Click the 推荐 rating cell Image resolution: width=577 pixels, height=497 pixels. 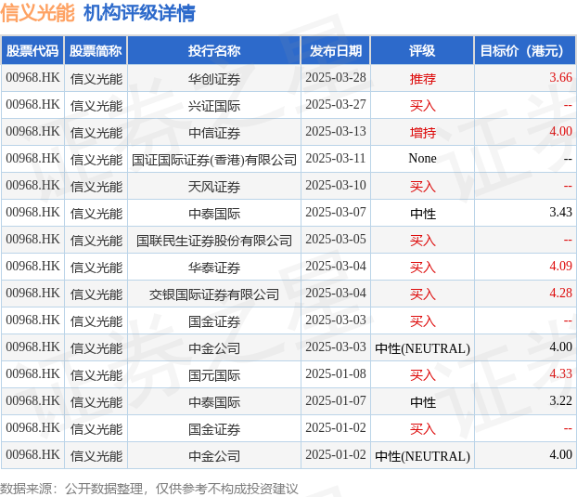tap(422, 78)
